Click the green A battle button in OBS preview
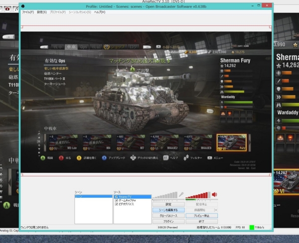The width and height of the screenshot is (299, 243). pyautogui.click(x=43, y=158)
